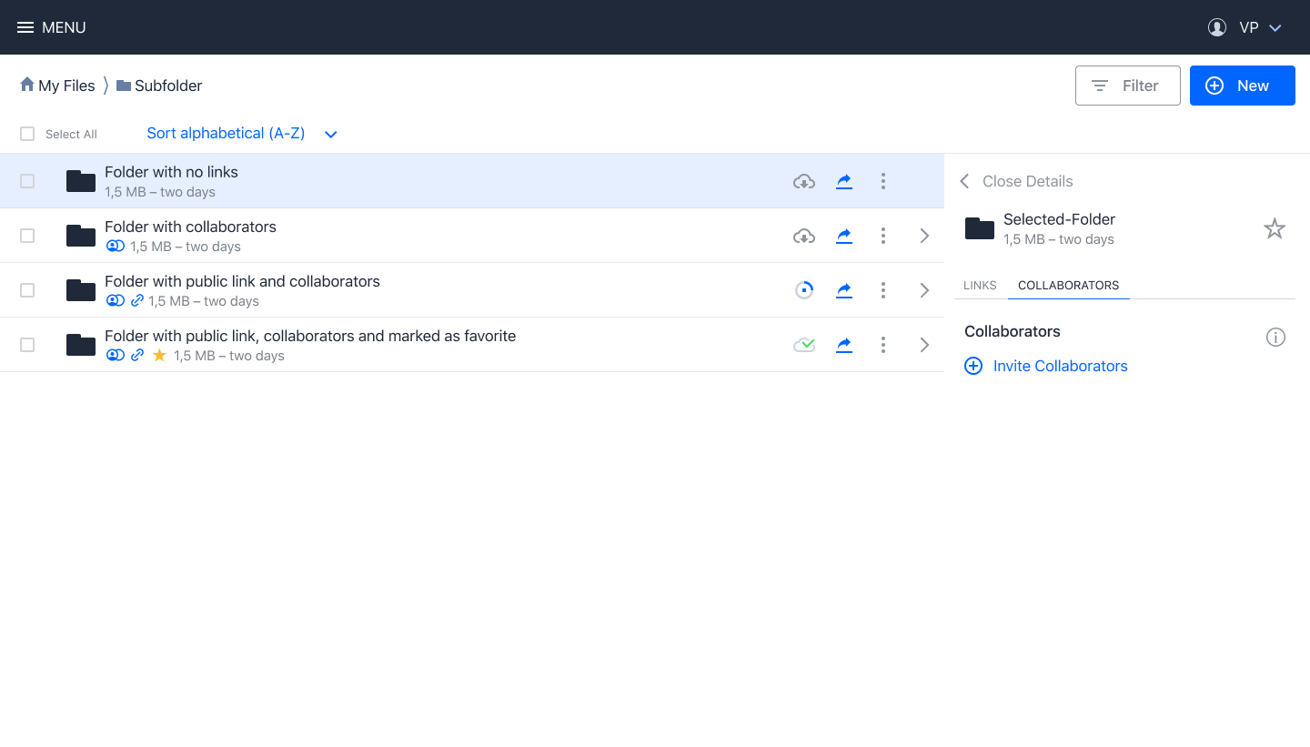The image size is (1310, 747).
Task: Open Folder with no links name
Action: tap(171, 172)
